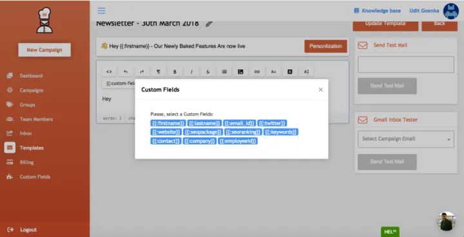The height and width of the screenshot is (237, 464).
Task: Open the font size tool
Action: pyautogui.click(x=306, y=72)
